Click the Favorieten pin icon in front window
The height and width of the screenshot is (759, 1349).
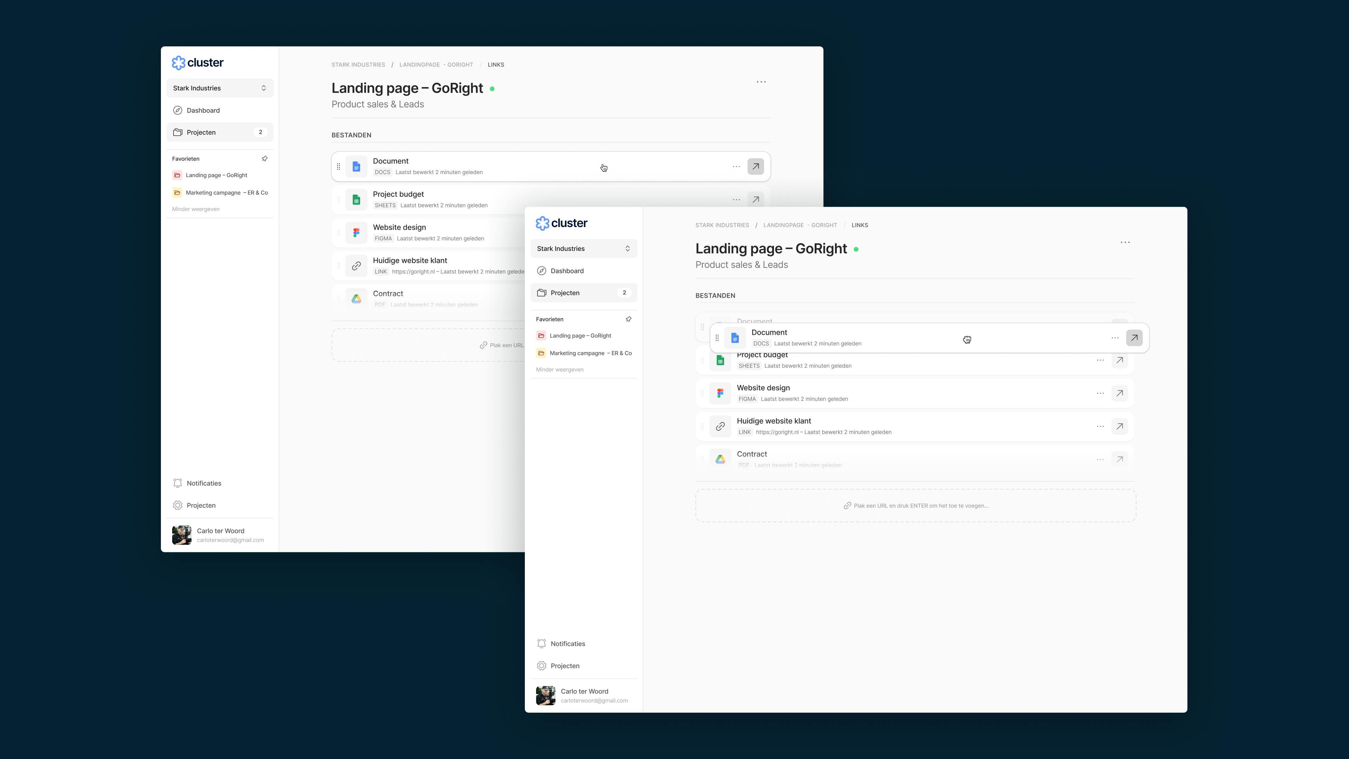coord(628,319)
